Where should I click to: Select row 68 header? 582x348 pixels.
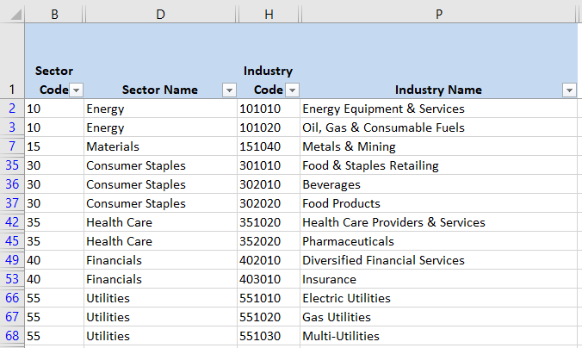tap(12, 336)
